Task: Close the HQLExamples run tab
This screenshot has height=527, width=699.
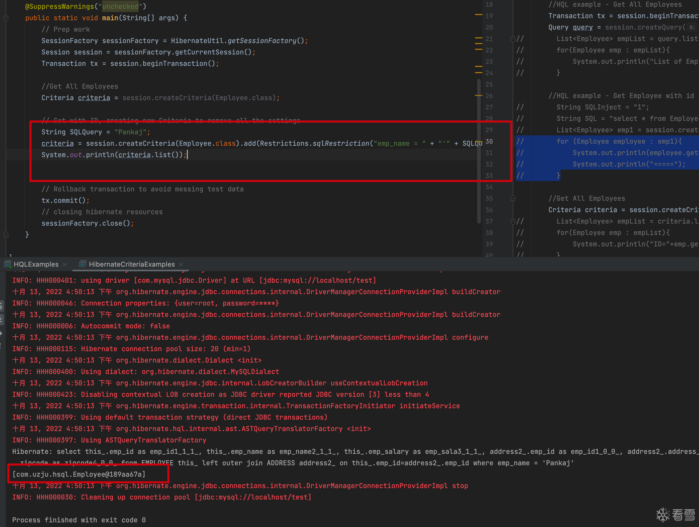Action: click(65, 265)
